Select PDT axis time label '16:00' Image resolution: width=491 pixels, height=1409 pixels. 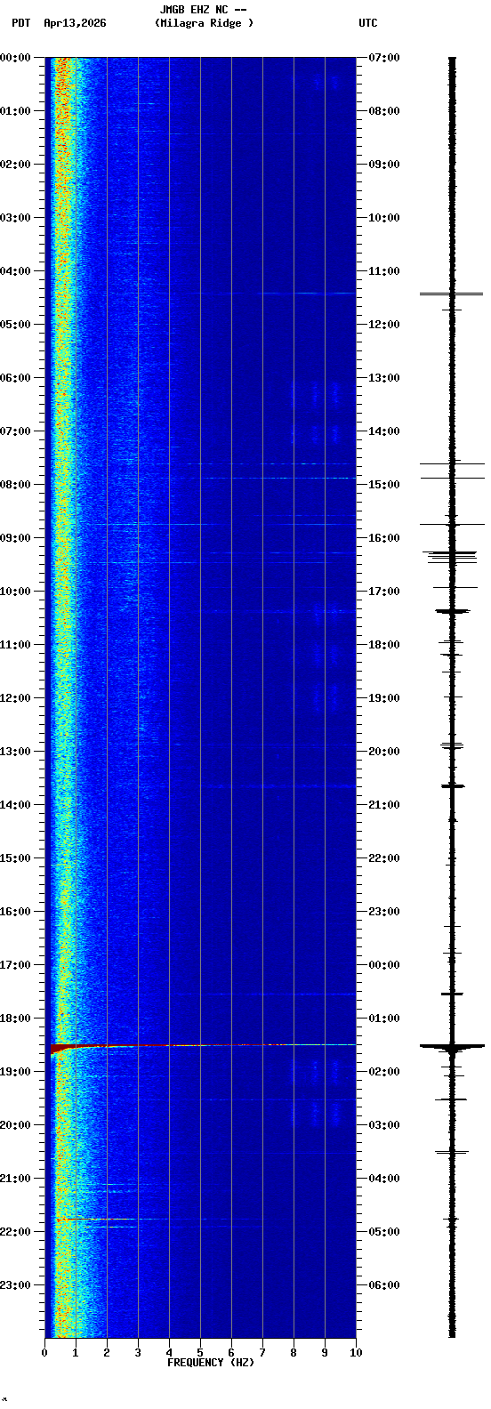(x=15, y=912)
